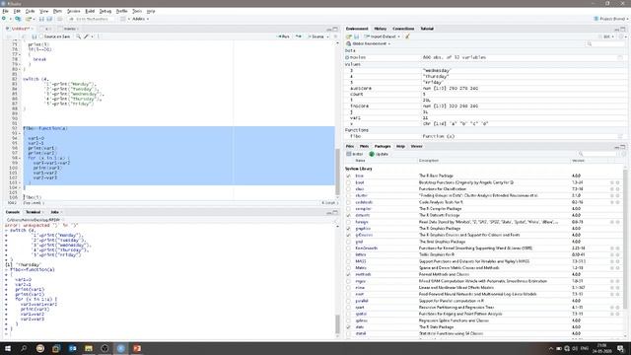
Task: Click the Source button in editor
Action: pyautogui.click(x=315, y=36)
